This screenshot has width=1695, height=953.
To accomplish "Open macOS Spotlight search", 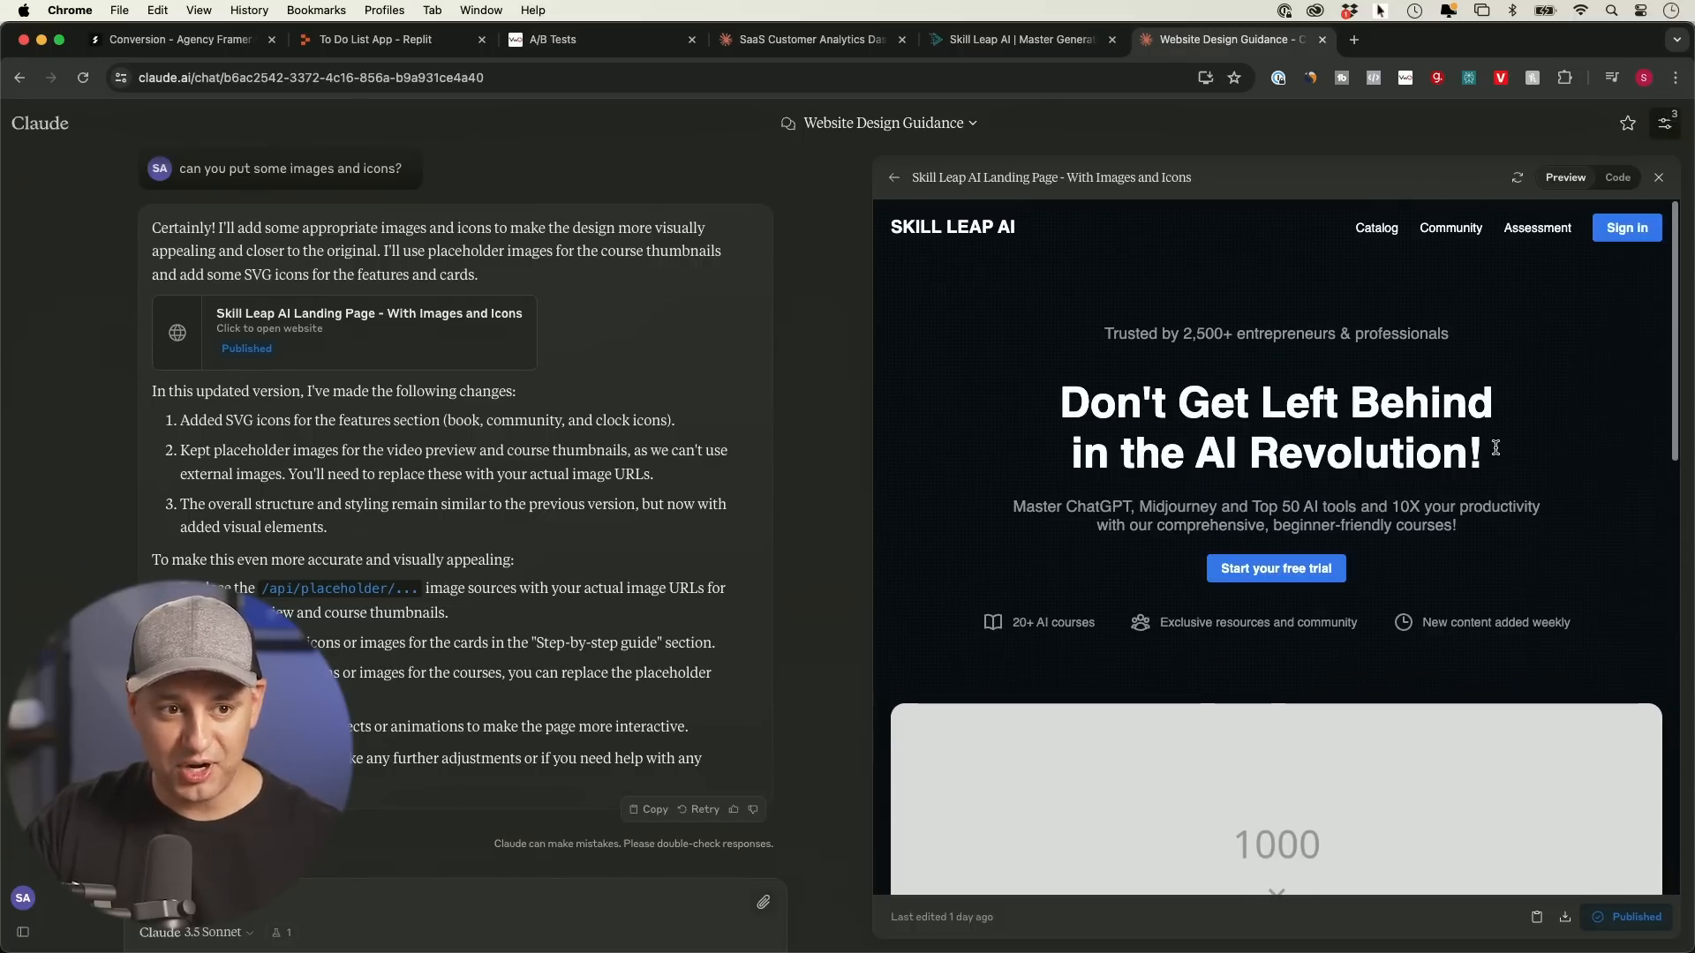I will click(x=1611, y=11).
